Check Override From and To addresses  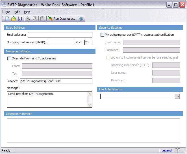click(x=9, y=58)
